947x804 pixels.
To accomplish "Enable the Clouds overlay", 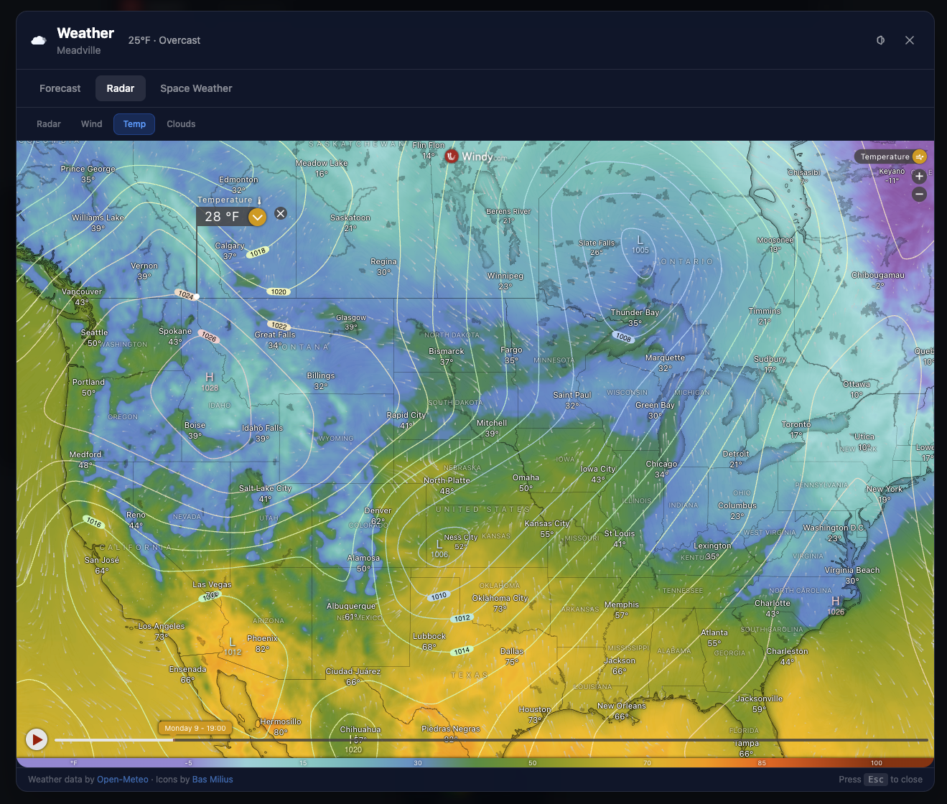I will 180,123.
